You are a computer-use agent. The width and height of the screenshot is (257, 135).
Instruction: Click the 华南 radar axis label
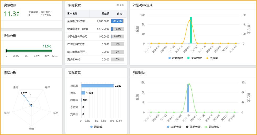32,129
